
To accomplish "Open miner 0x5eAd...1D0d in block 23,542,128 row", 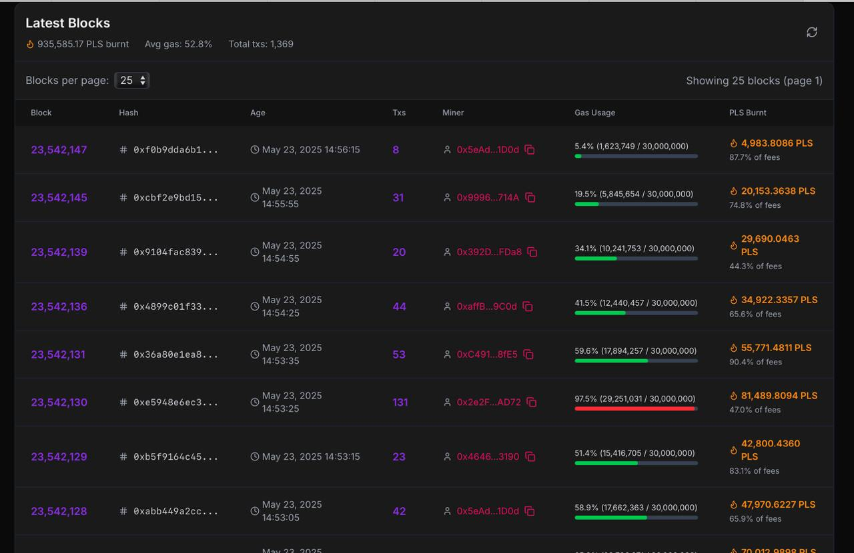I will pos(488,512).
